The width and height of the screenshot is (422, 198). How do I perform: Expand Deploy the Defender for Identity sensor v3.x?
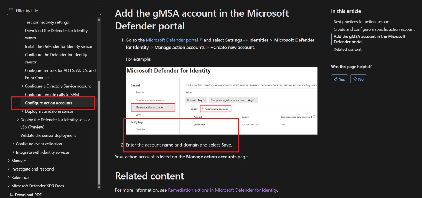[18, 120]
